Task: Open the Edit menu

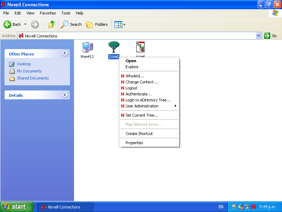Action: (x=18, y=13)
